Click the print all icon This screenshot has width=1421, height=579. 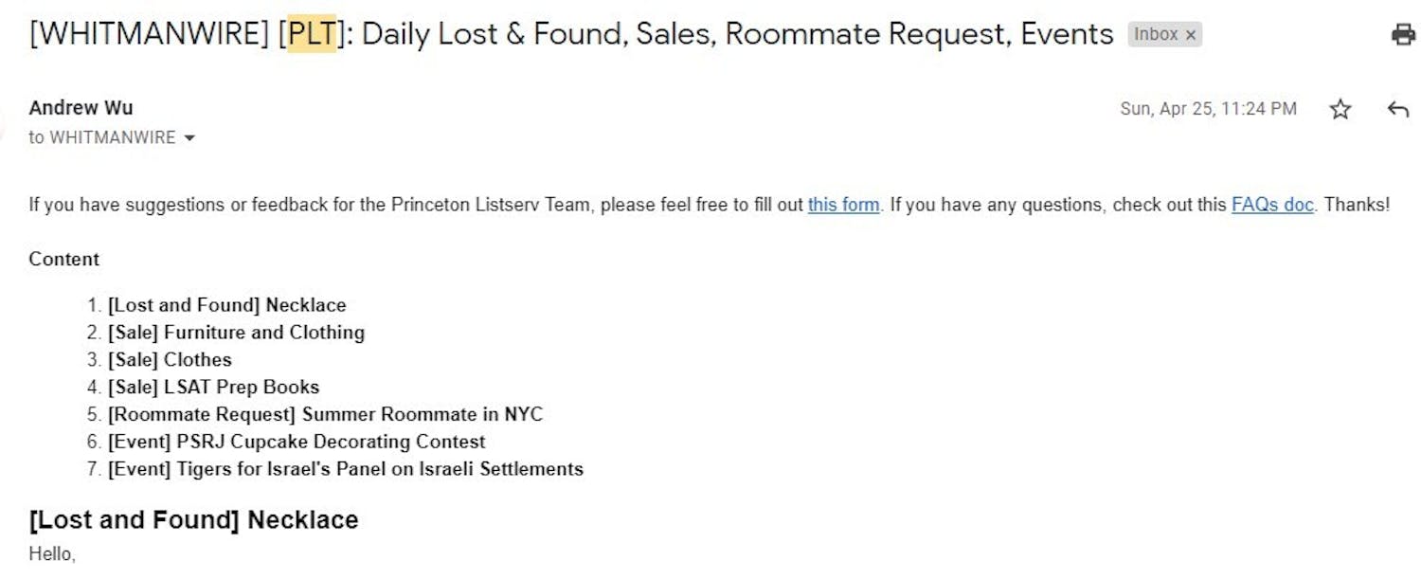1402,35
